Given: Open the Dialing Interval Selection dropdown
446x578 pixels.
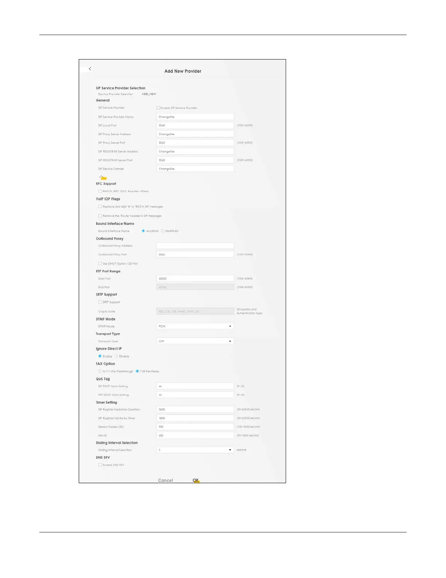Looking at the screenshot, I should tap(195, 450).
